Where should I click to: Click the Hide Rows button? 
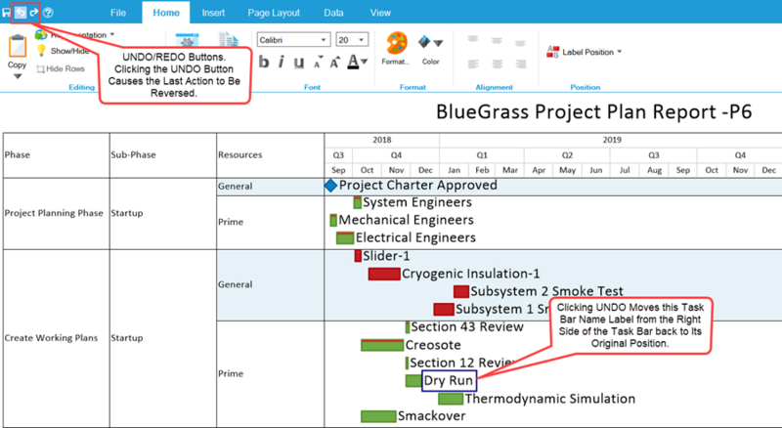coord(61,68)
